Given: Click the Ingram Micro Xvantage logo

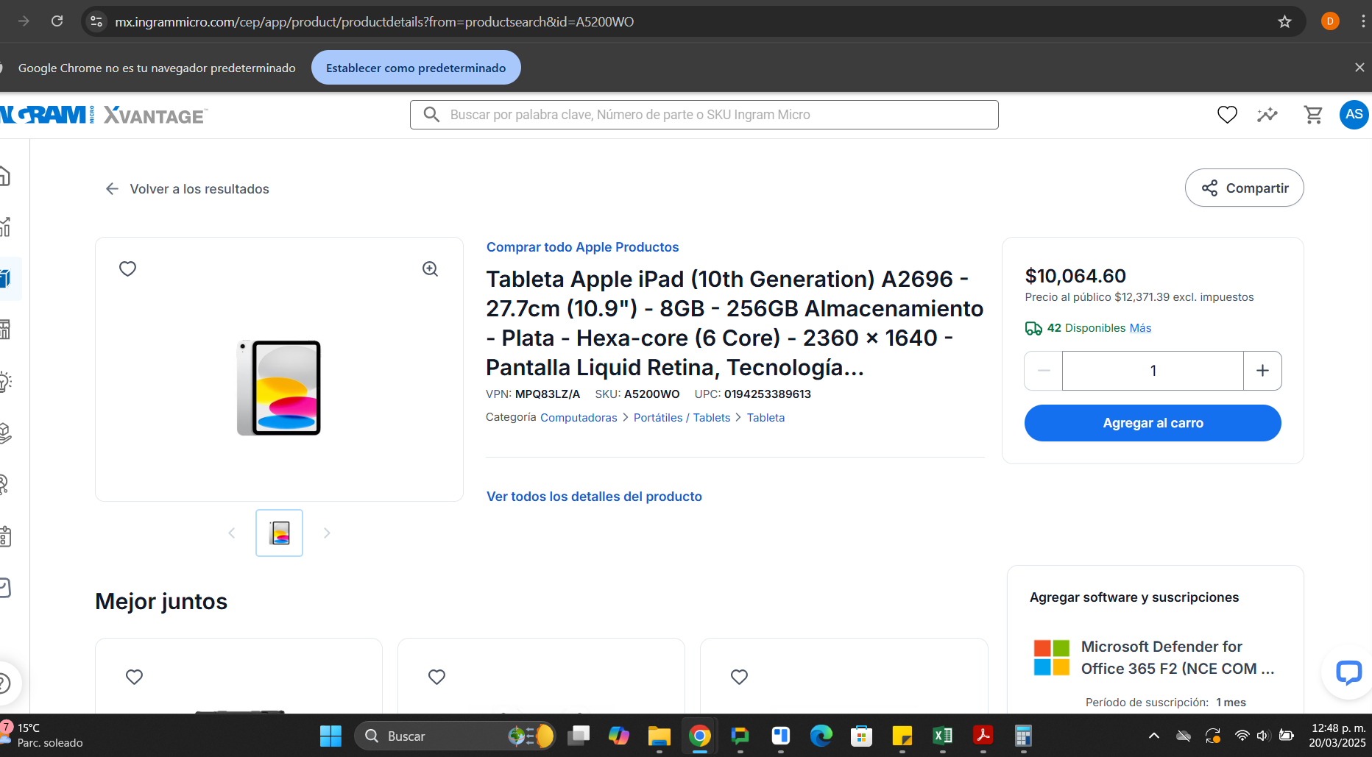Looking at the screenshot, I should coord(103,115).
